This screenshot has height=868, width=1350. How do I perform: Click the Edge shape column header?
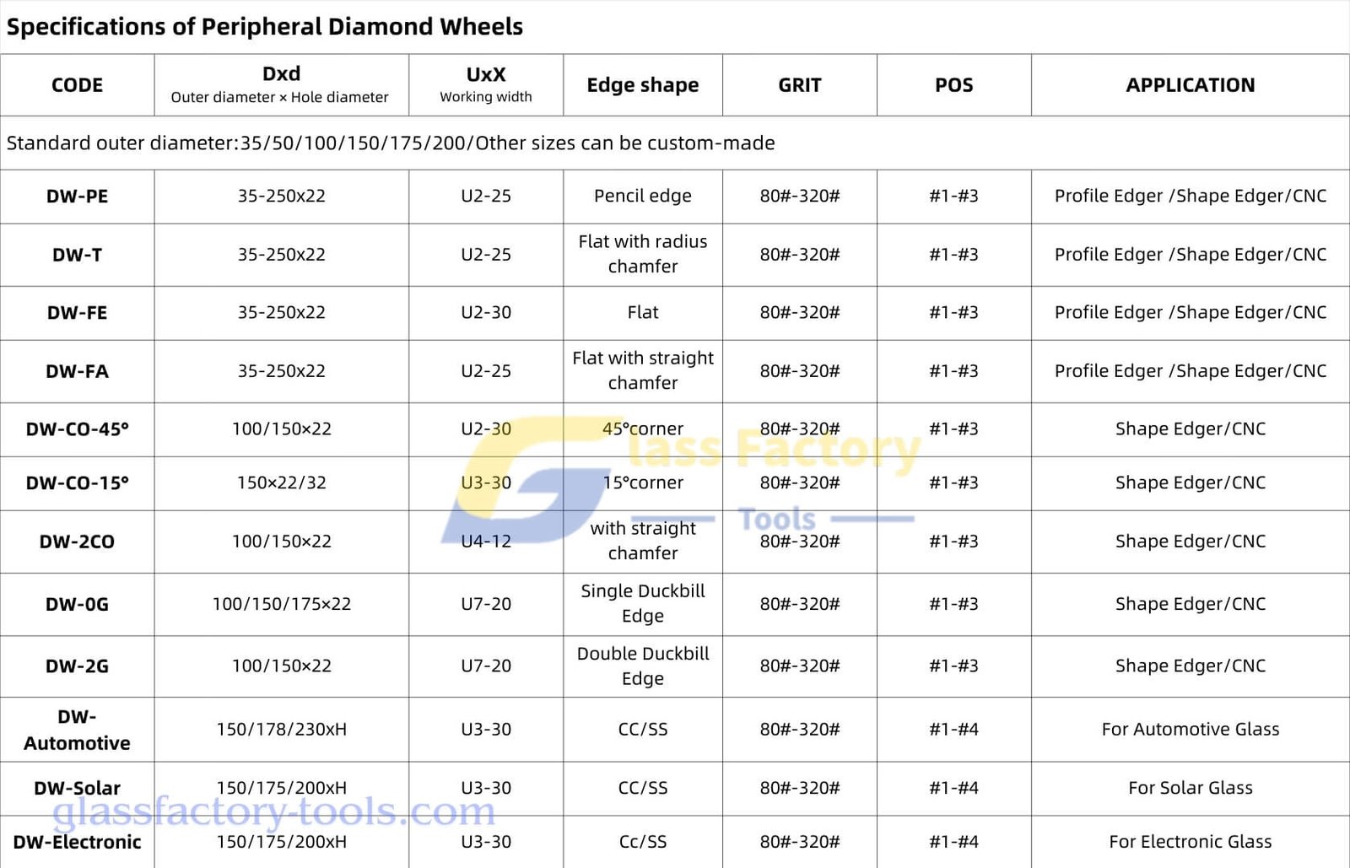coord(642,85)
